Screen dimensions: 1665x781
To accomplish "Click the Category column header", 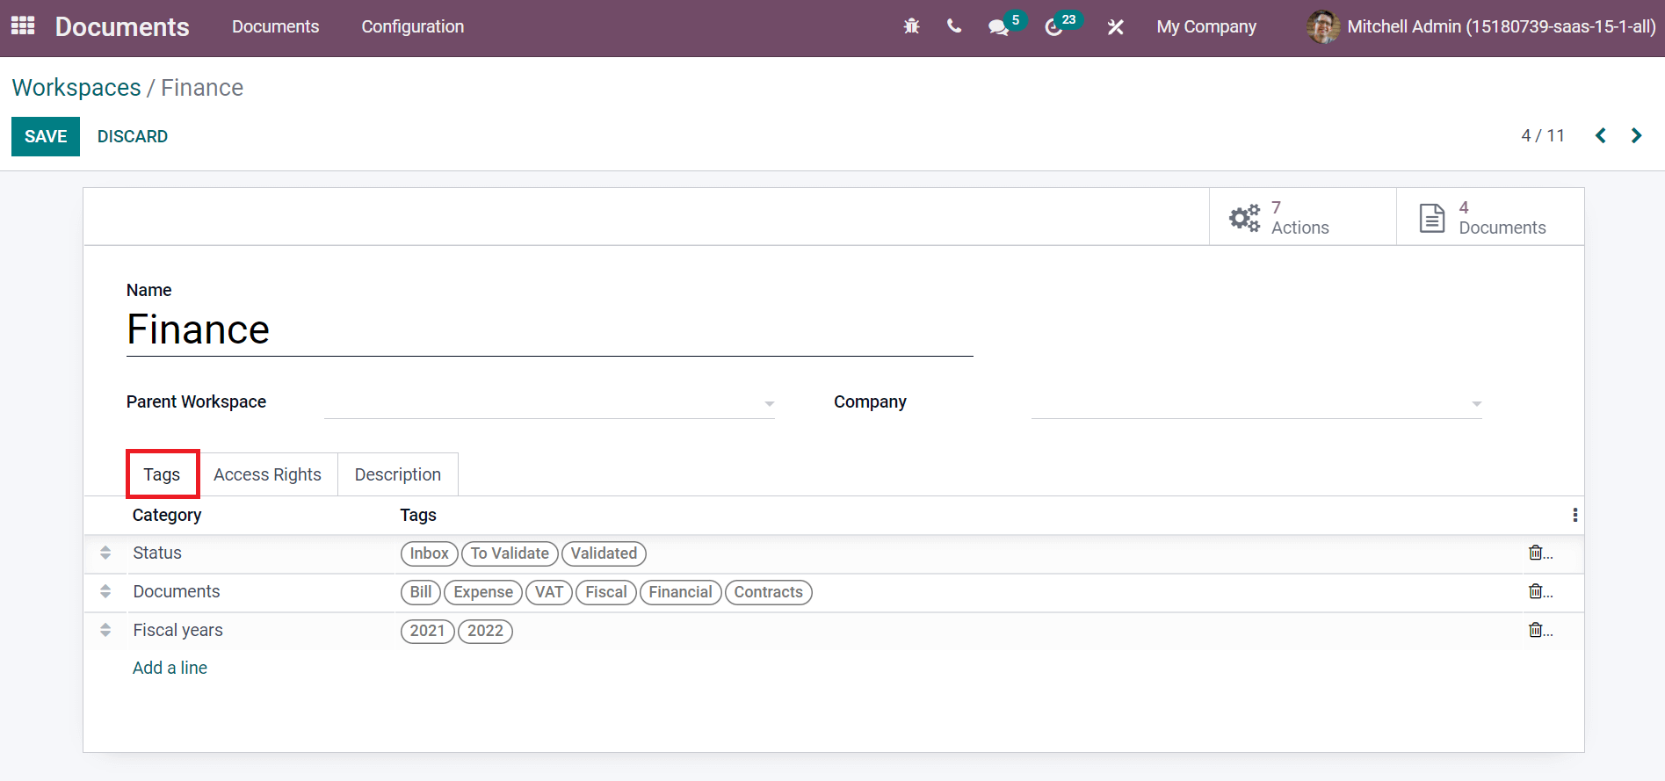I will point(167,515).
